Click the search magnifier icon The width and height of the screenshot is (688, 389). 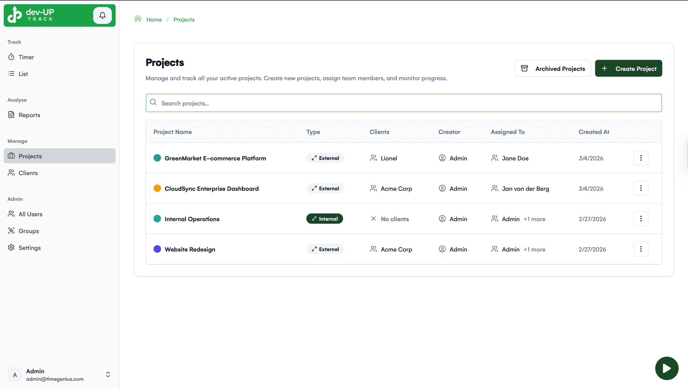pyautogui.click(x=153, y=103)
